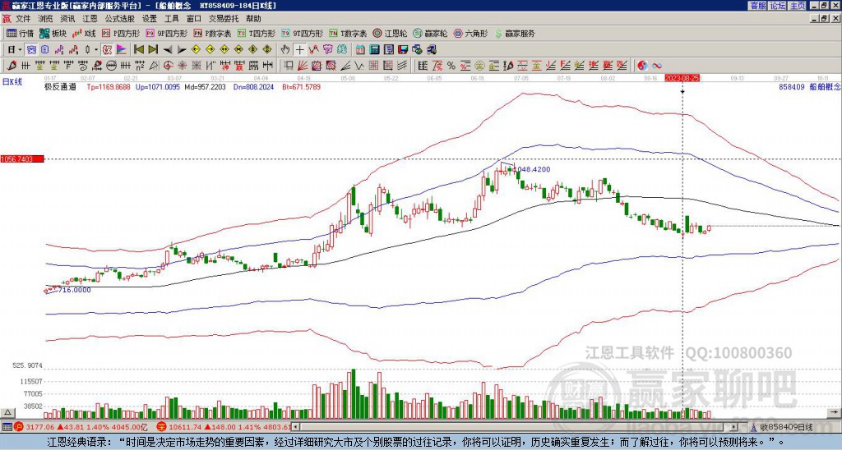
Task: Open 赢家服务 with dollar icon
Action: click(515, 33)
